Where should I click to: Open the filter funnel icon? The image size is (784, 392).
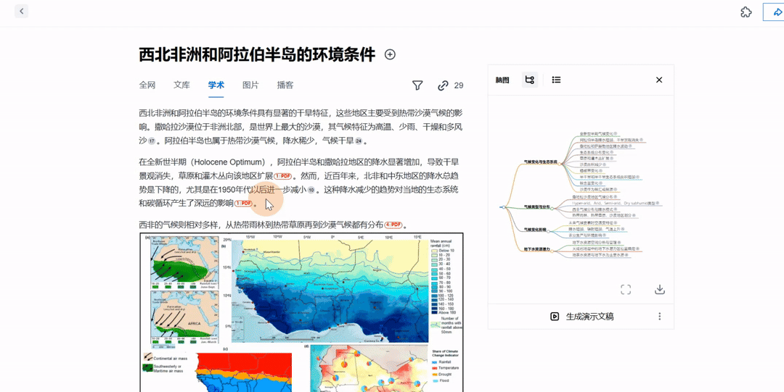click(417, 86)
